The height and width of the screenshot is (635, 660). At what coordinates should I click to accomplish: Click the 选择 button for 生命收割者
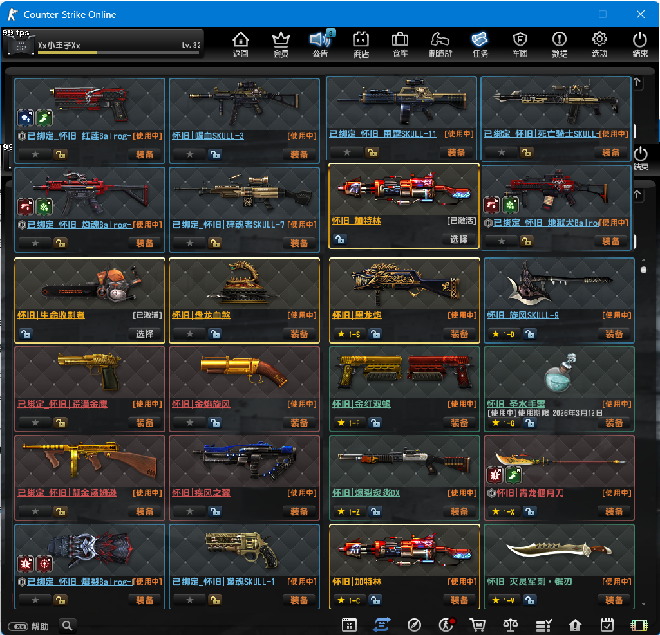point(145,335)
